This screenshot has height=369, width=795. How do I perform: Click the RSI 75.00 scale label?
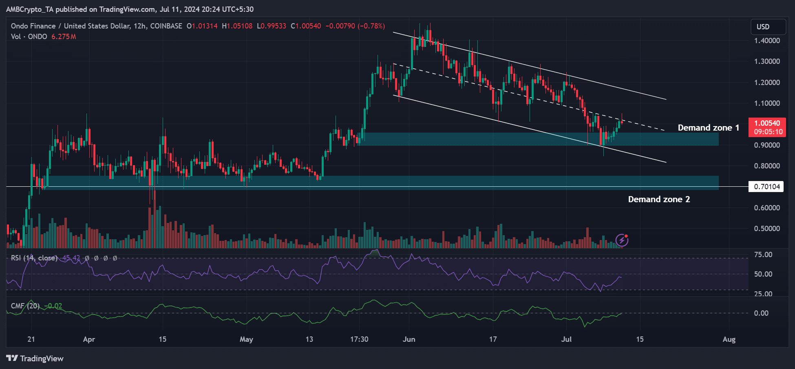pos(763,255)
